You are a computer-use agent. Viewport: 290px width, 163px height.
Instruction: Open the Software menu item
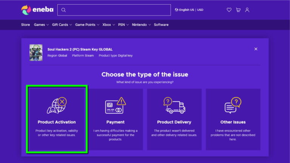point(161,25)
